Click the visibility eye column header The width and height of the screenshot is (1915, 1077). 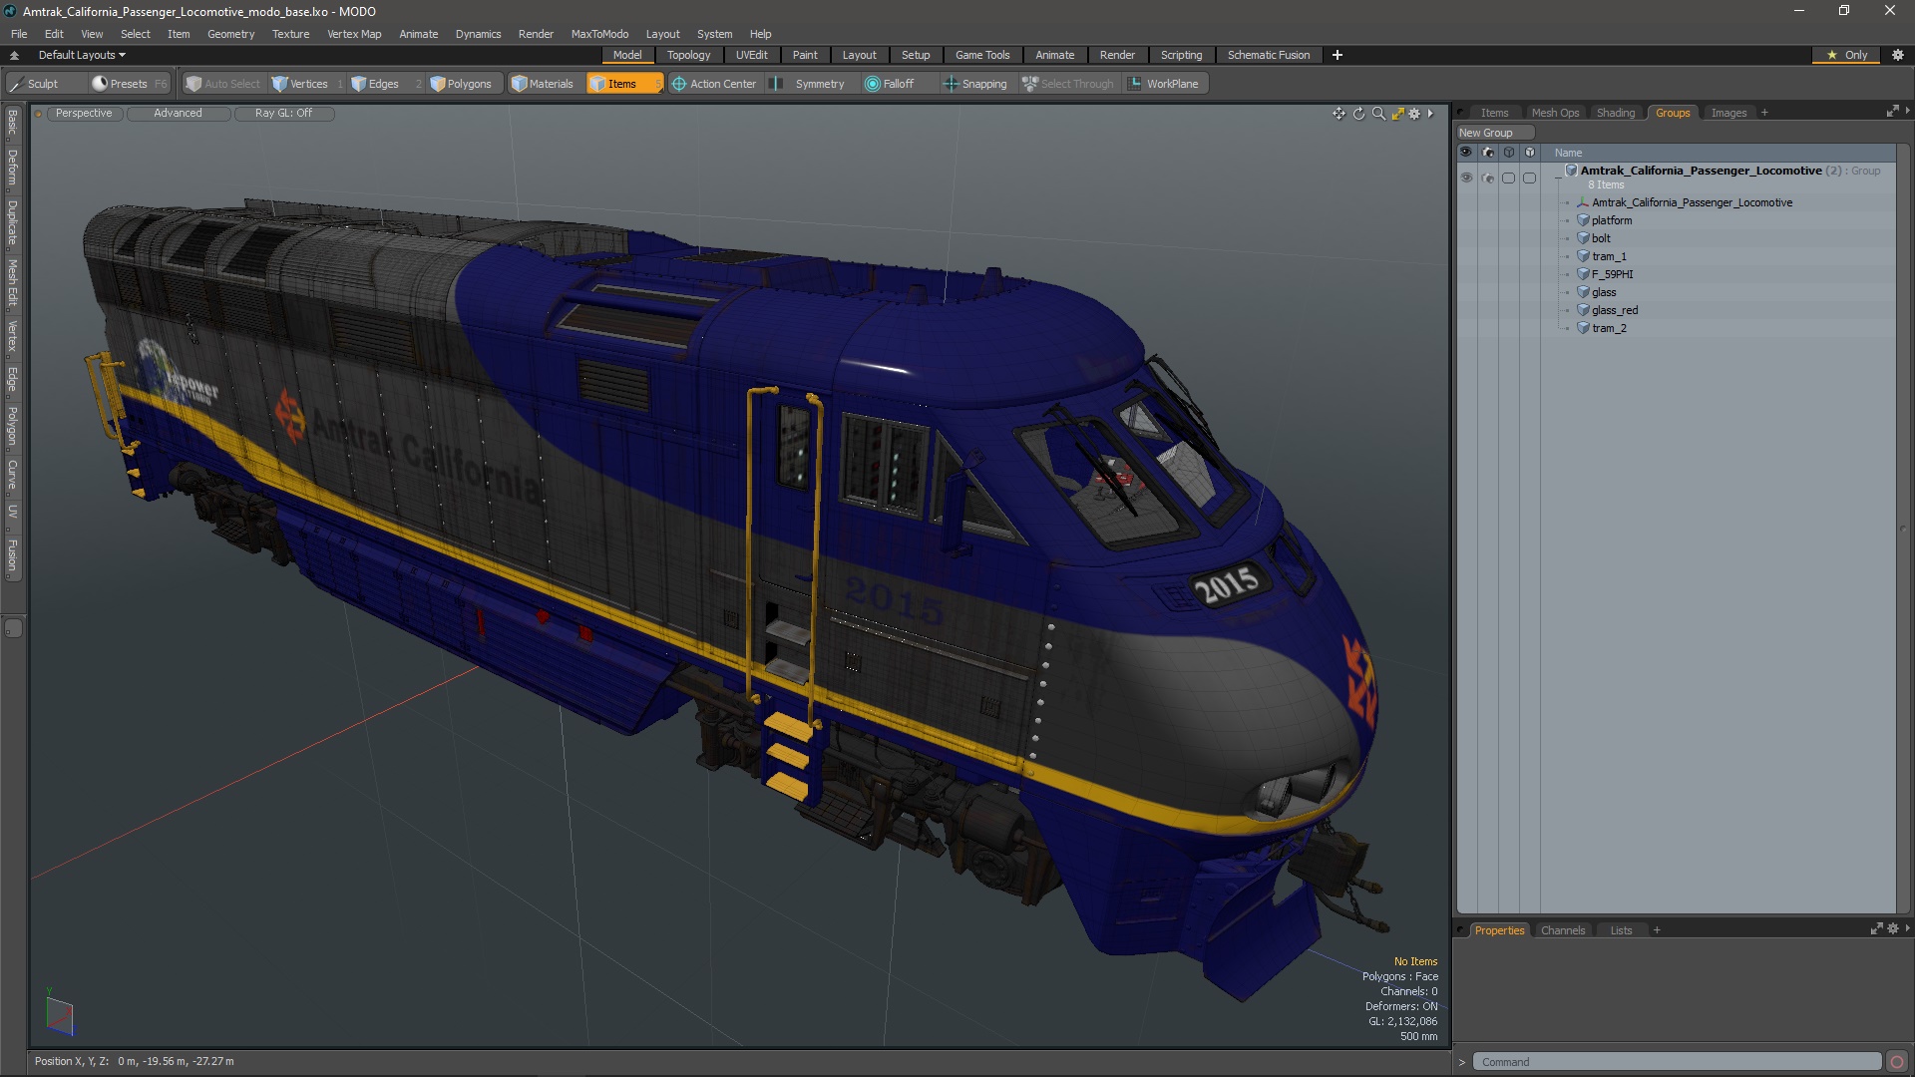coord(1466,153)
